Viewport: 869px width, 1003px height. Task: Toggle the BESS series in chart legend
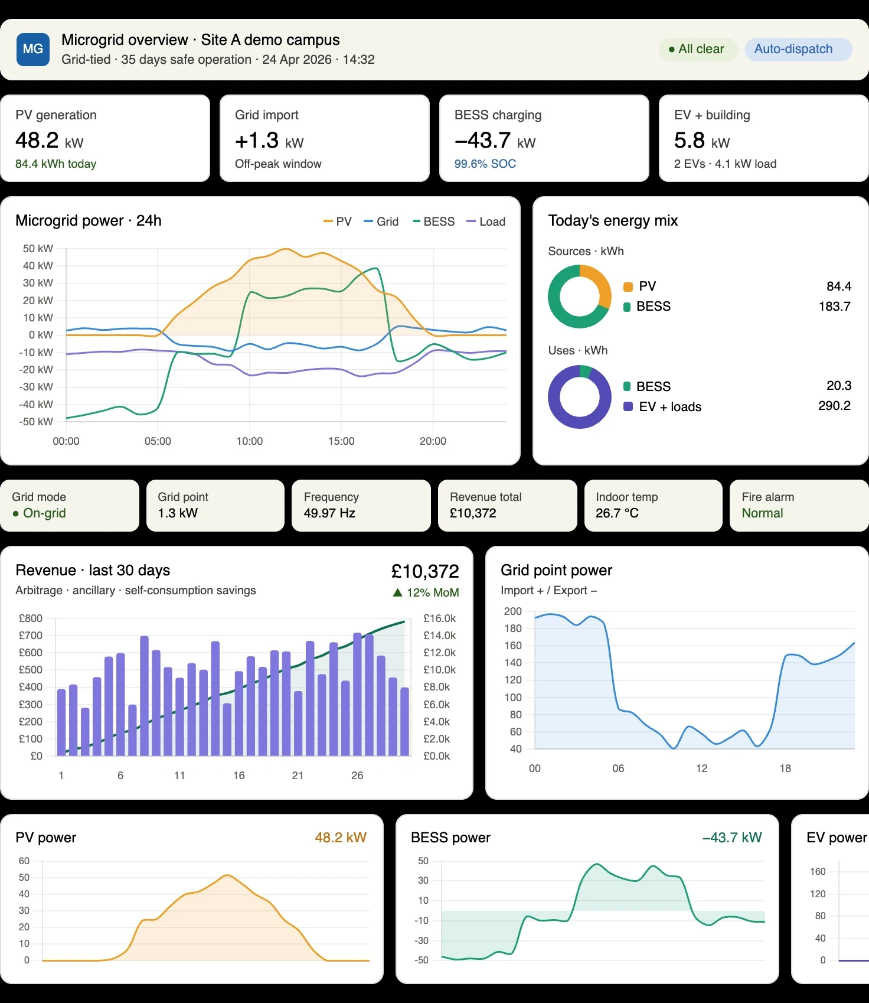[434, 222]
